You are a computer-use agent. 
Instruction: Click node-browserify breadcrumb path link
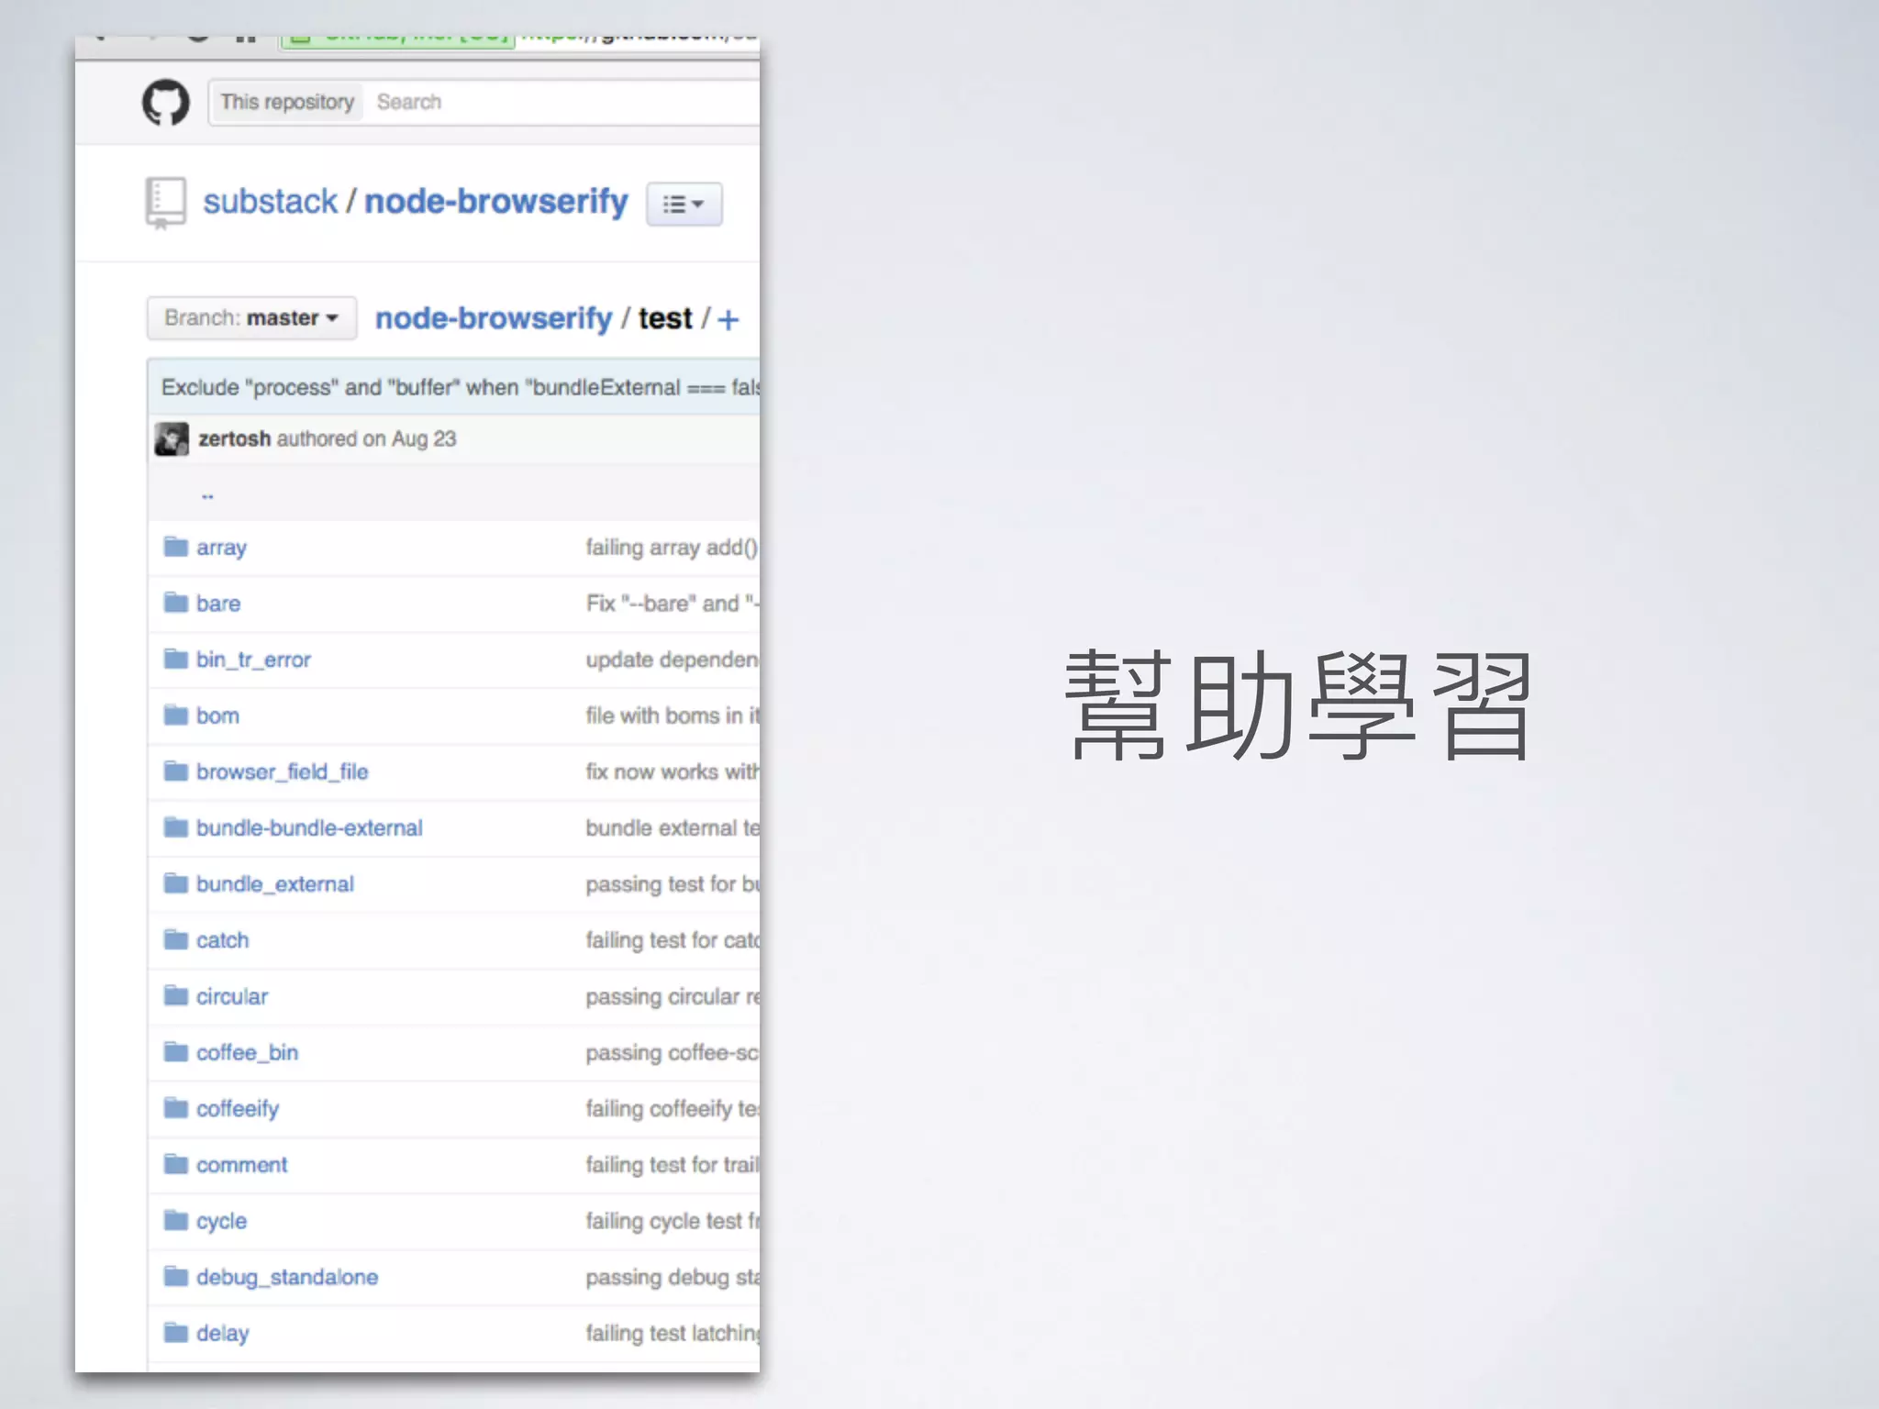(x=493, y=318)
